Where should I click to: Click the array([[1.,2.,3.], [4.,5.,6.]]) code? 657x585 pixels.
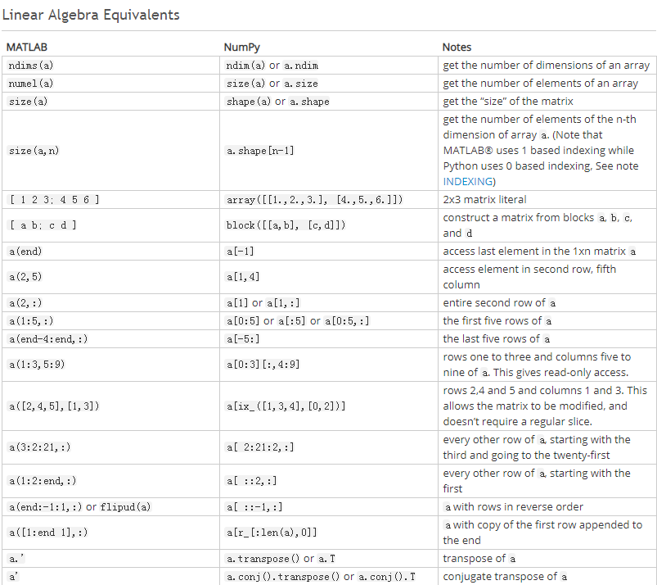point(314,200)
